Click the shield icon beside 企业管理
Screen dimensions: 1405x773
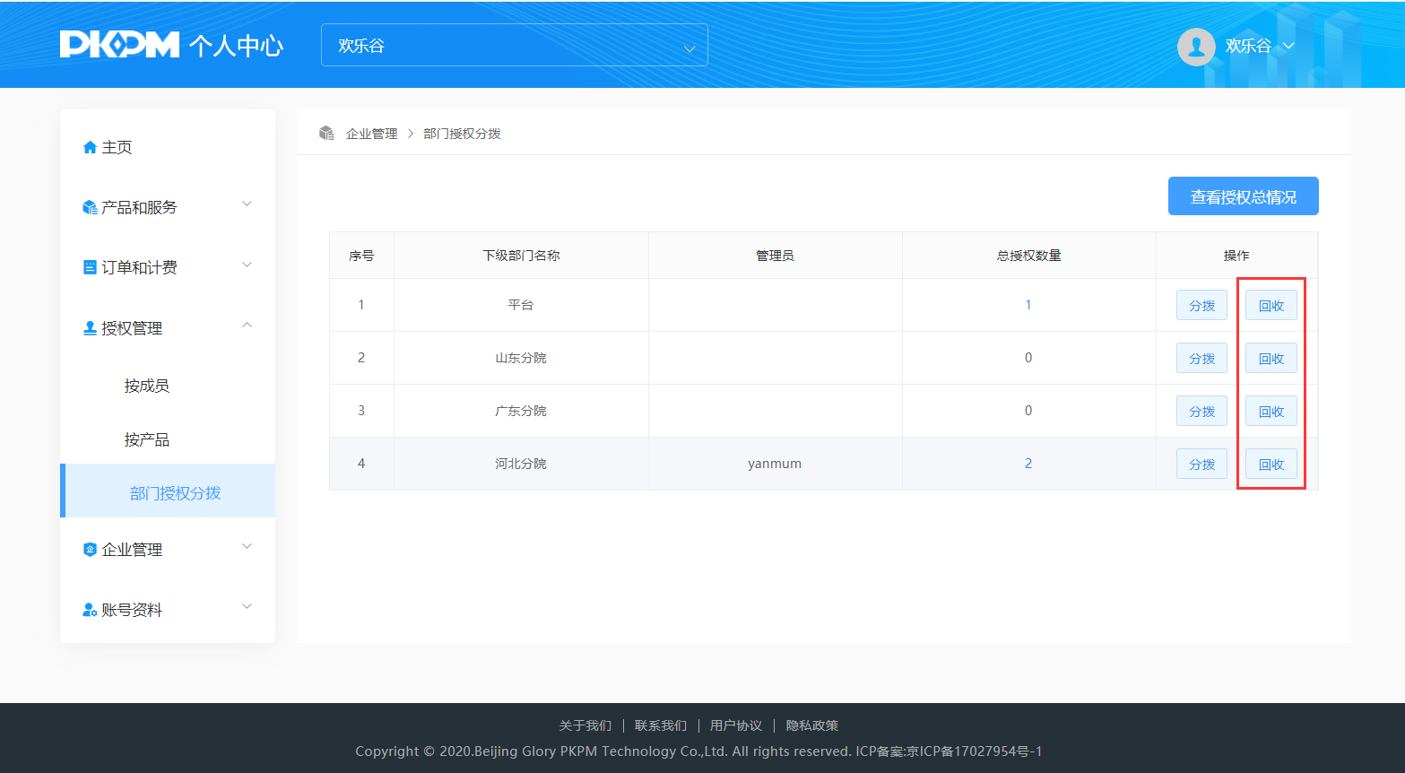pos(90,550)
